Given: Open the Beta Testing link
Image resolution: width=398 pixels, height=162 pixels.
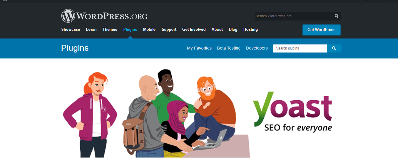Looking at the screenshot, I should tap(229, 48).
